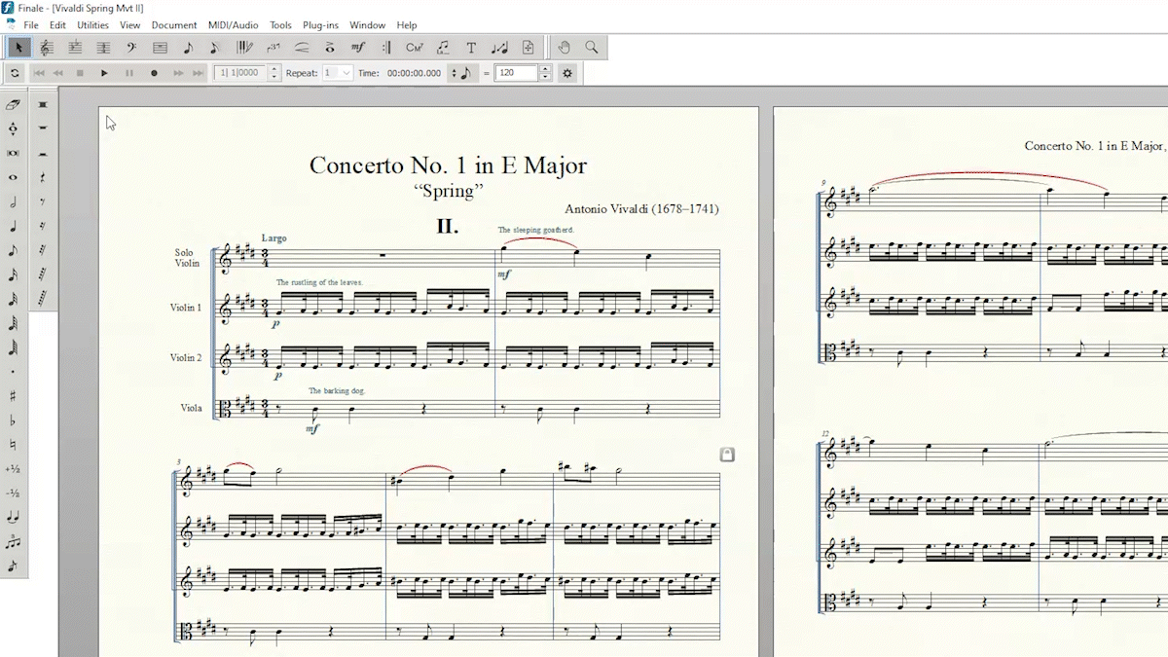Select the Expression mf tool

tap(358, 47)
